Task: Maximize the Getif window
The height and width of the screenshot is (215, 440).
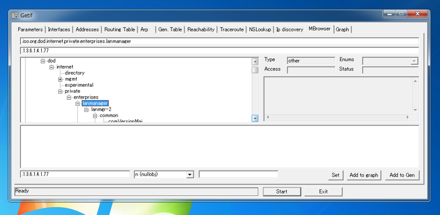Action: pyautogui.click(x=401, y=14)
